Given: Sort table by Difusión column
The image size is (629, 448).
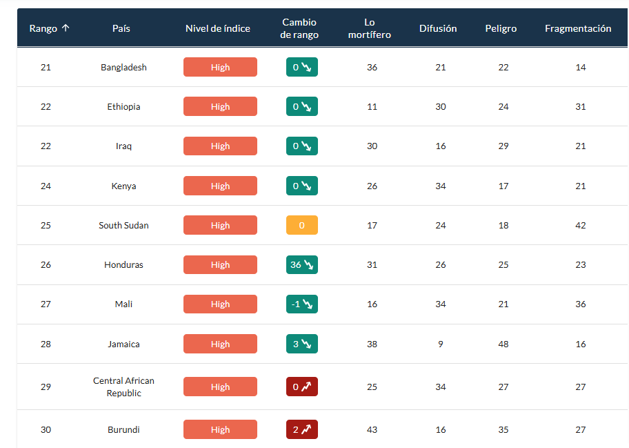Looking at the screenshot, I should pos(438,28).
